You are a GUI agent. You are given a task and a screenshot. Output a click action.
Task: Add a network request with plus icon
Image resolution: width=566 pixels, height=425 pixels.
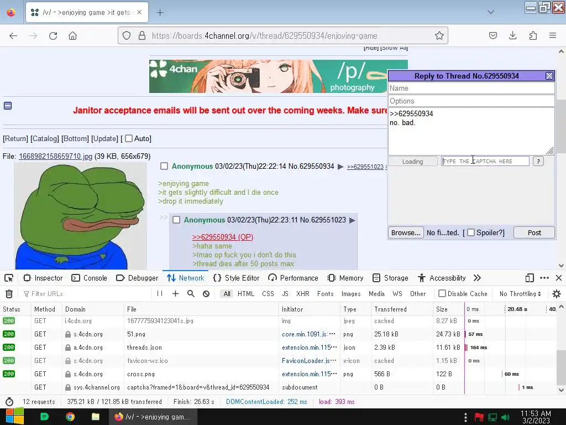click(x=175, y=293)
